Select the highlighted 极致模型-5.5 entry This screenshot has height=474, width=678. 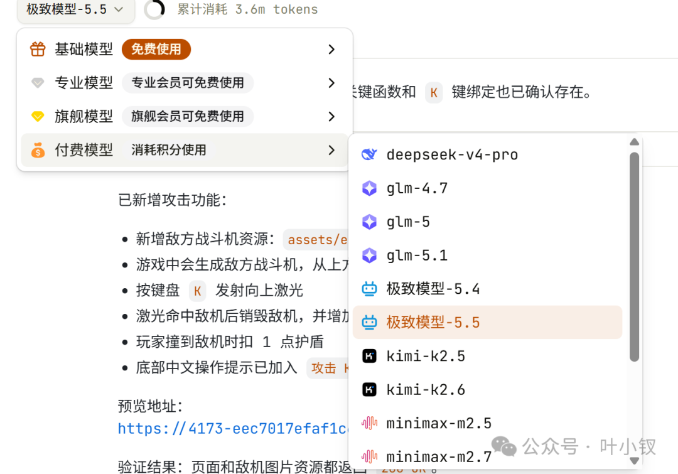[x=487, y=322]
